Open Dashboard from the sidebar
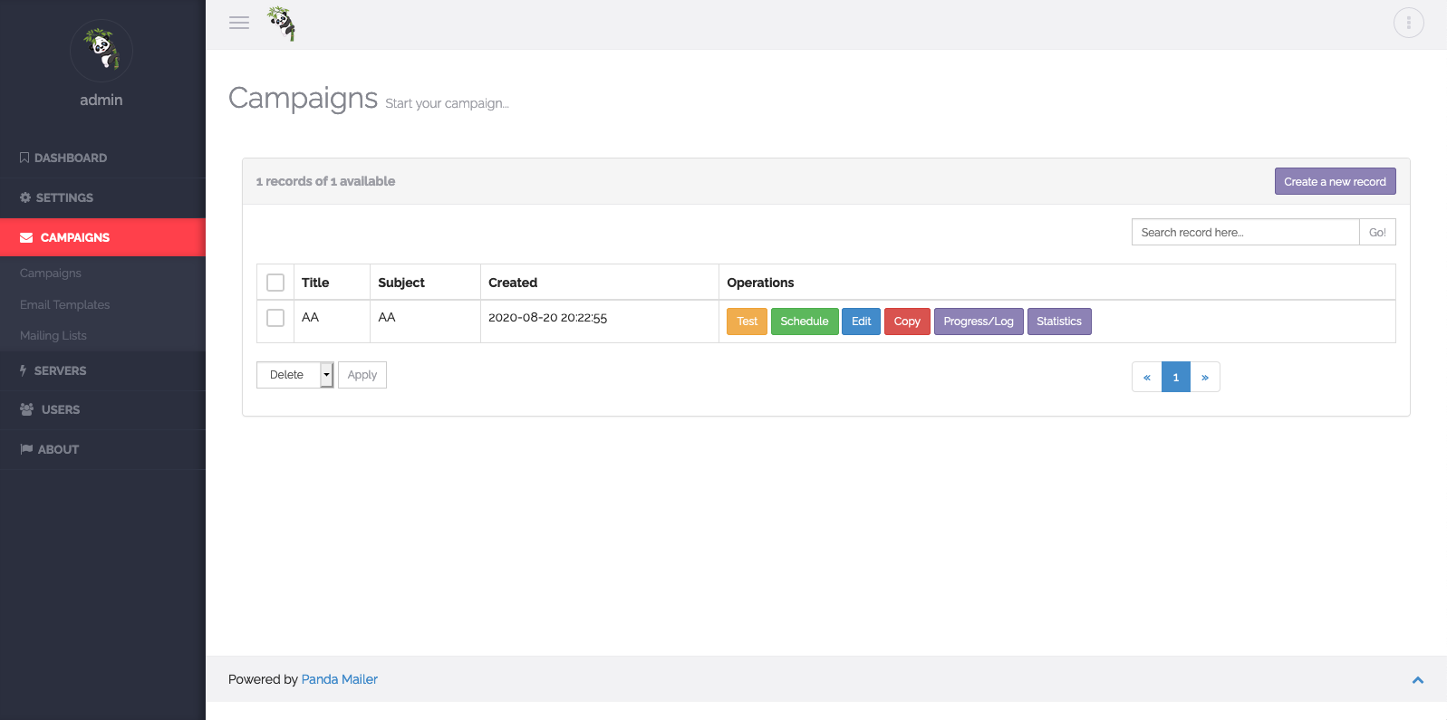This screenshot has width=1447, height=720. pos(71,158)
